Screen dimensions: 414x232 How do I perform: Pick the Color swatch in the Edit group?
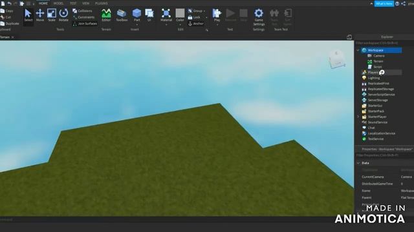point(180,13)
